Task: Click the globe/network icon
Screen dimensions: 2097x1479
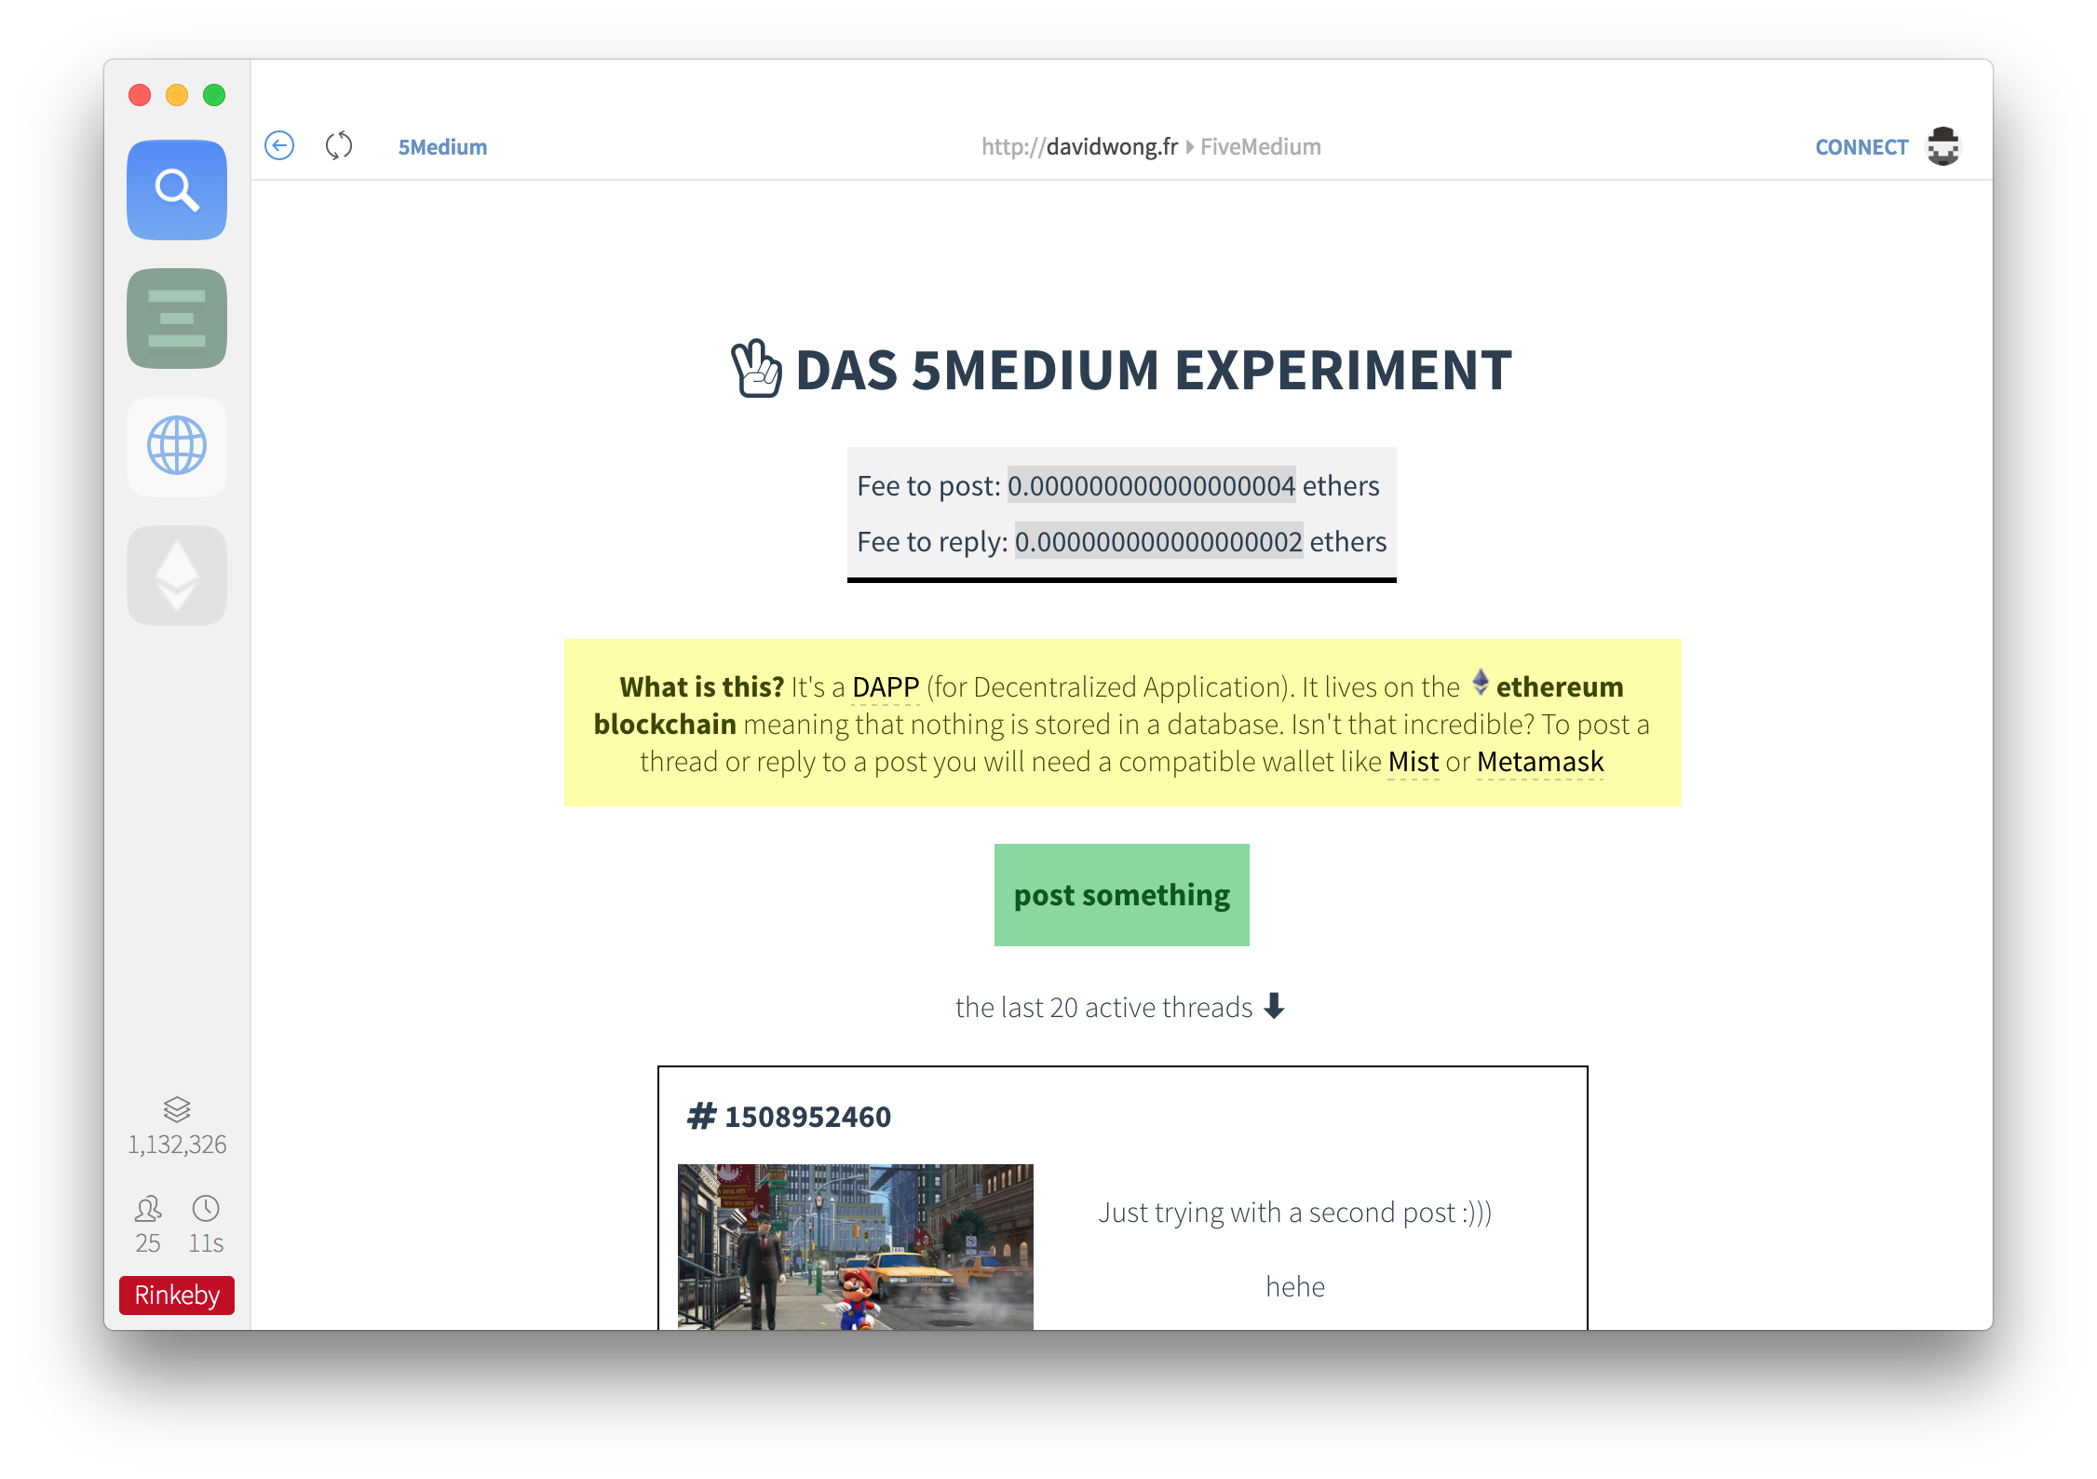Action: click(178, 445)
